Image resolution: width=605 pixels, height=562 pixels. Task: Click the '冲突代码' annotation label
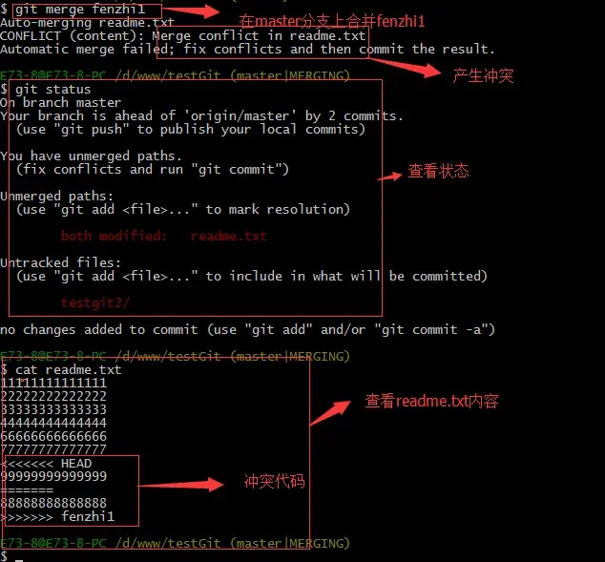pyautogui.click(x=274, y=482)
